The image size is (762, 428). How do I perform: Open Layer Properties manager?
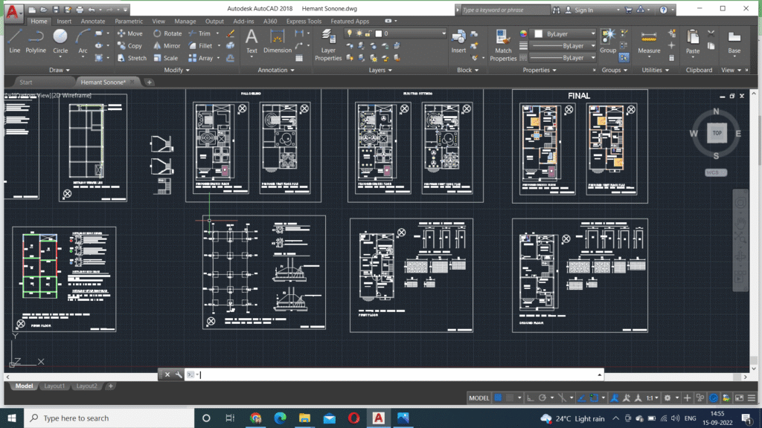(x=328, y=45)
